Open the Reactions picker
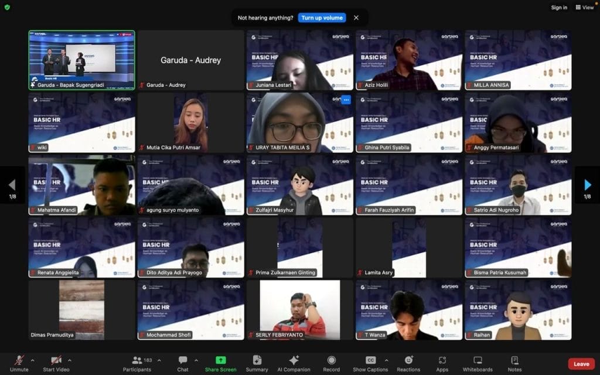 click(x=408, y=360)
